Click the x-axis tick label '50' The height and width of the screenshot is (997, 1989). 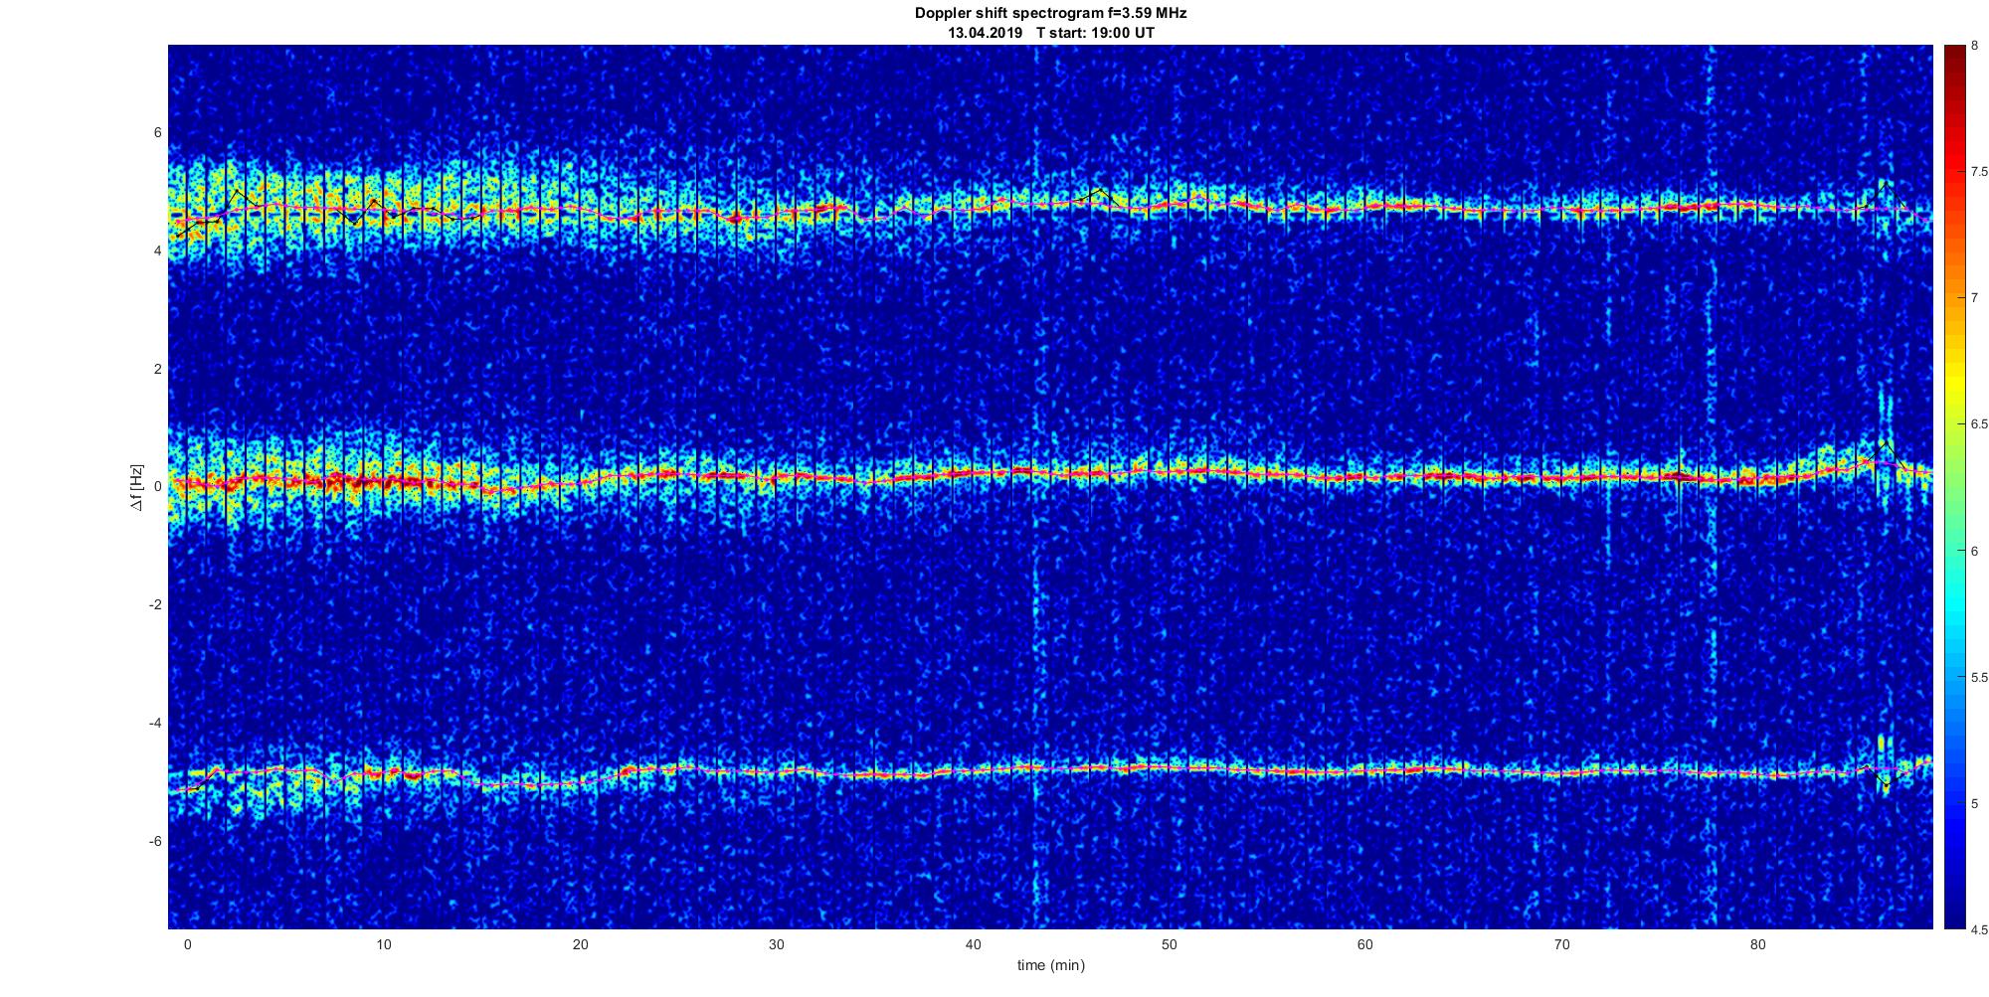[1170, 944]
